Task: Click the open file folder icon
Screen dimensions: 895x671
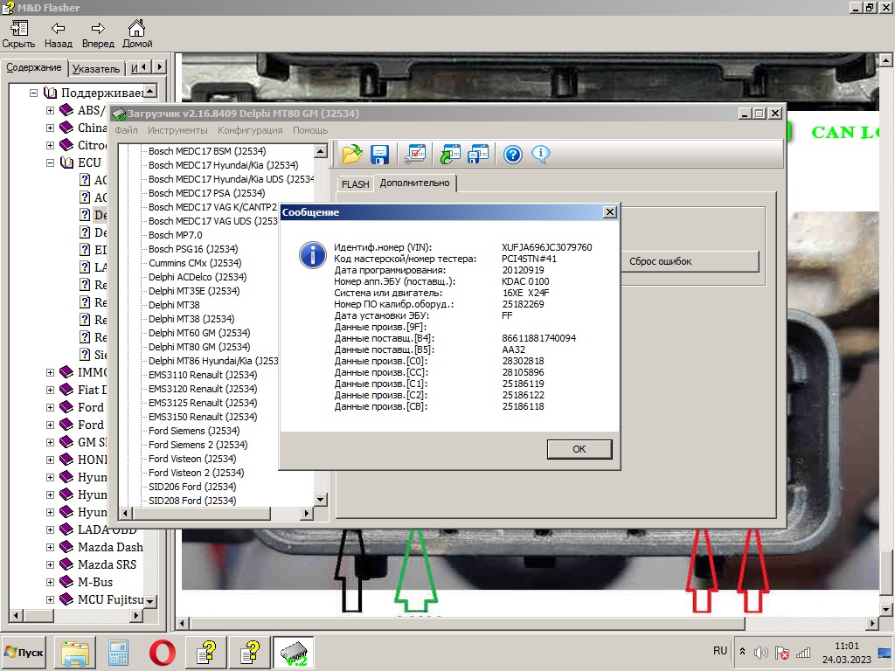Action: [x=351, y=155]
